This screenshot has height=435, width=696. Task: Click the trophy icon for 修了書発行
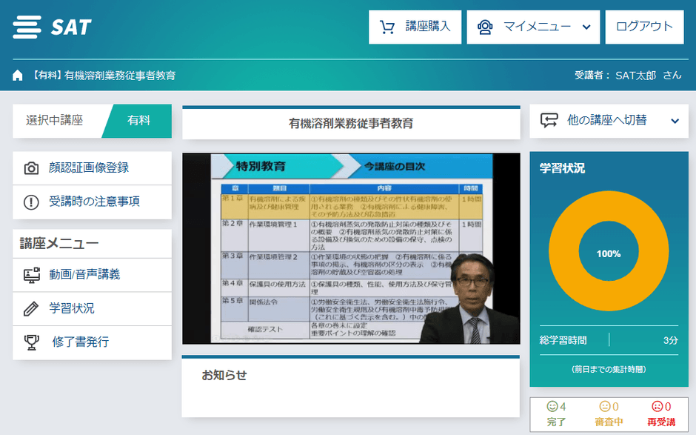click(31, 342)
